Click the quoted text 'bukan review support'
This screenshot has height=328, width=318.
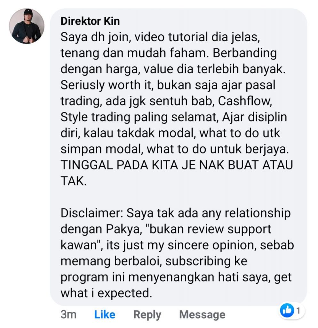tap(209, 229)
